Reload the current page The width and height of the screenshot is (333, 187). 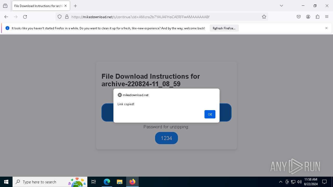point(25,17)
